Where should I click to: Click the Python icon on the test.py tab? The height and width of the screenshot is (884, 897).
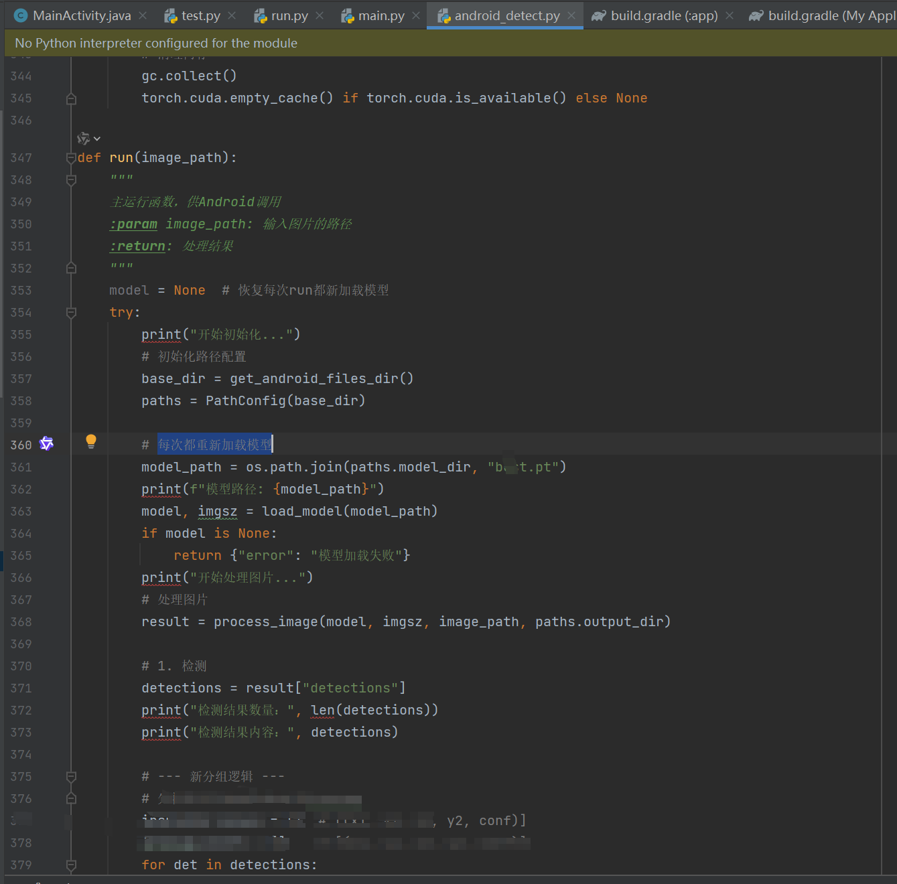pos(169,15)
